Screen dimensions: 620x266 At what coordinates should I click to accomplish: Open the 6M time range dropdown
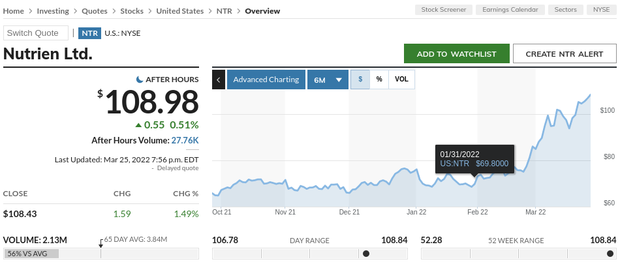[x=328, y=80]
